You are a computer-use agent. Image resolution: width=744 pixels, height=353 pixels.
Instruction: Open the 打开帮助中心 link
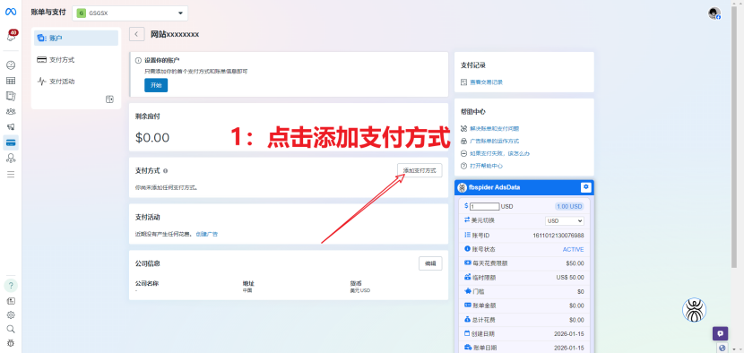click(x=486, y=166)
